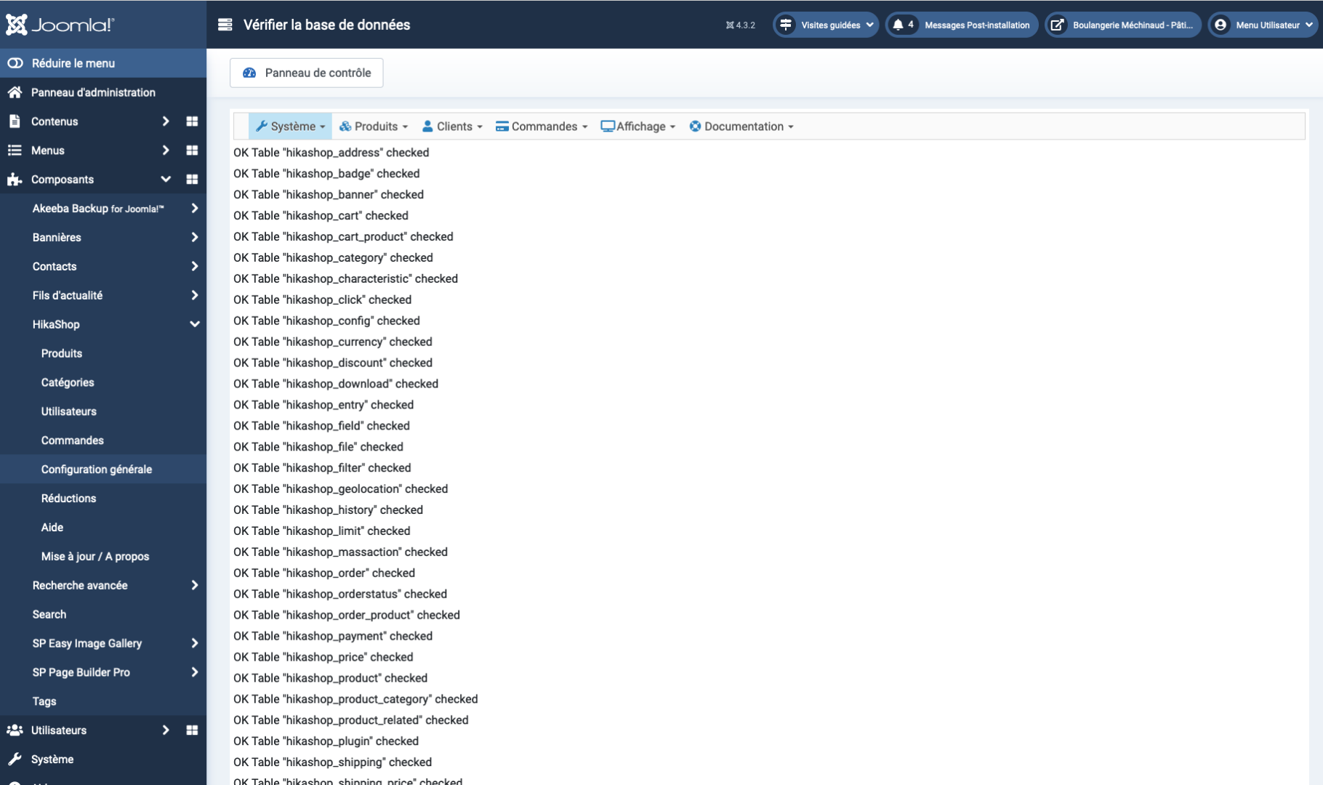
Task: Open the Menus dashboard grid icon
Action: (x=192, y=150)
